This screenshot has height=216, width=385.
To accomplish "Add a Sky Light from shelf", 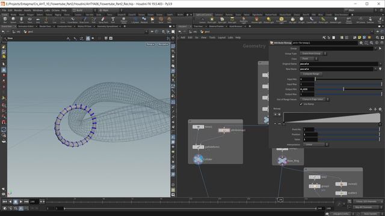I will point(293,20).
